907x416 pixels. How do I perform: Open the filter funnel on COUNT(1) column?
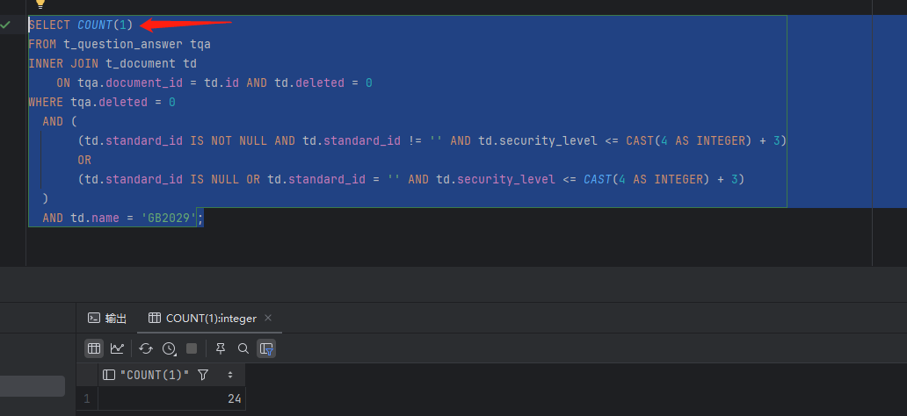[203, 375]
